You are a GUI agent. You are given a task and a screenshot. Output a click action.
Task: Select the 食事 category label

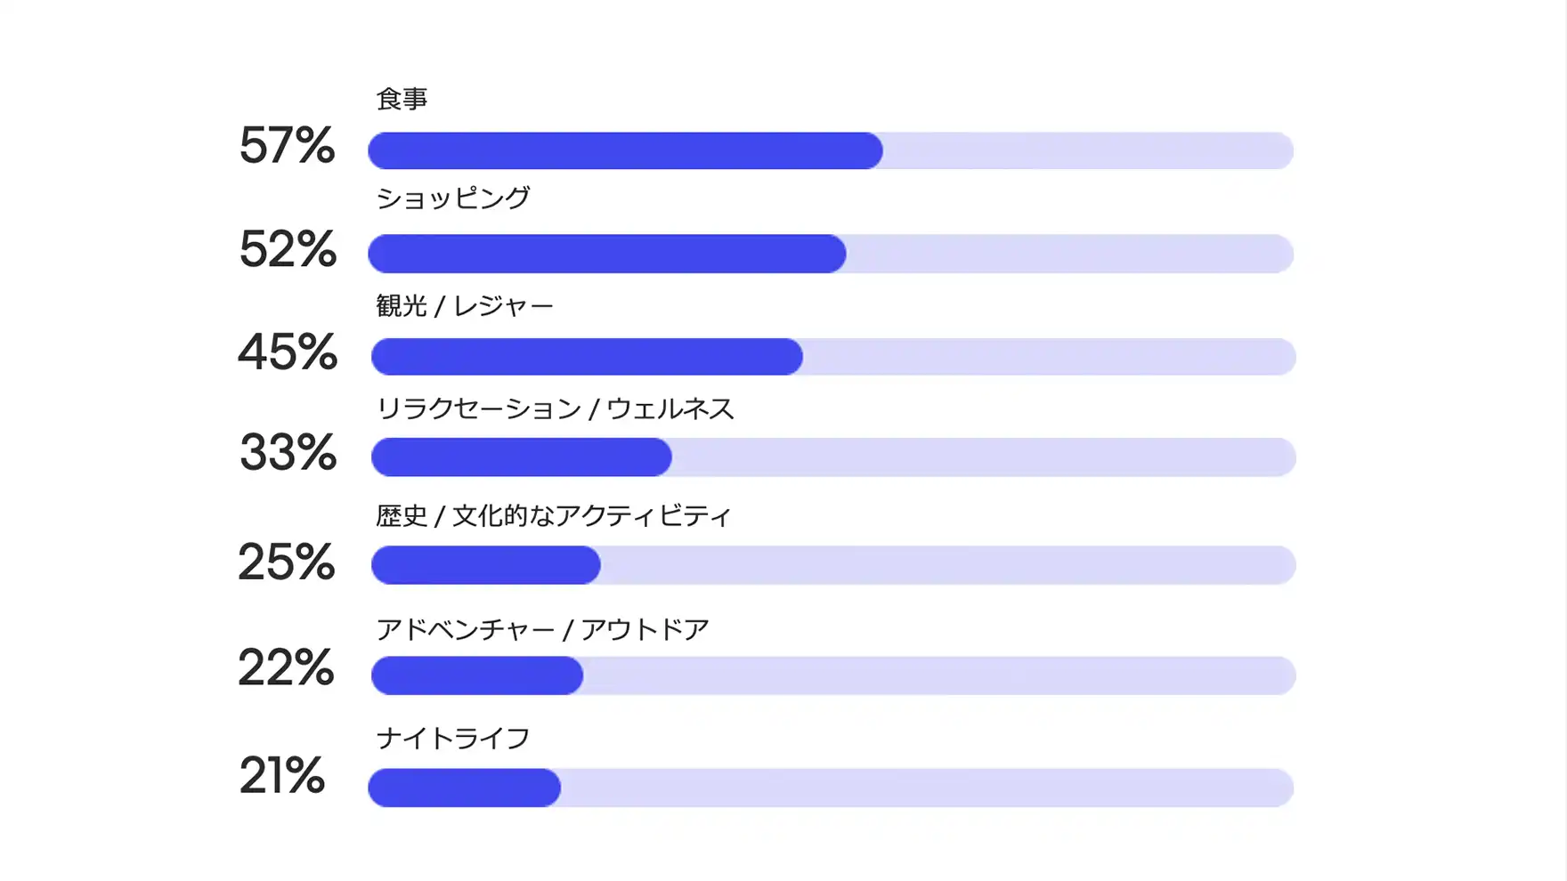coord(402,99)
